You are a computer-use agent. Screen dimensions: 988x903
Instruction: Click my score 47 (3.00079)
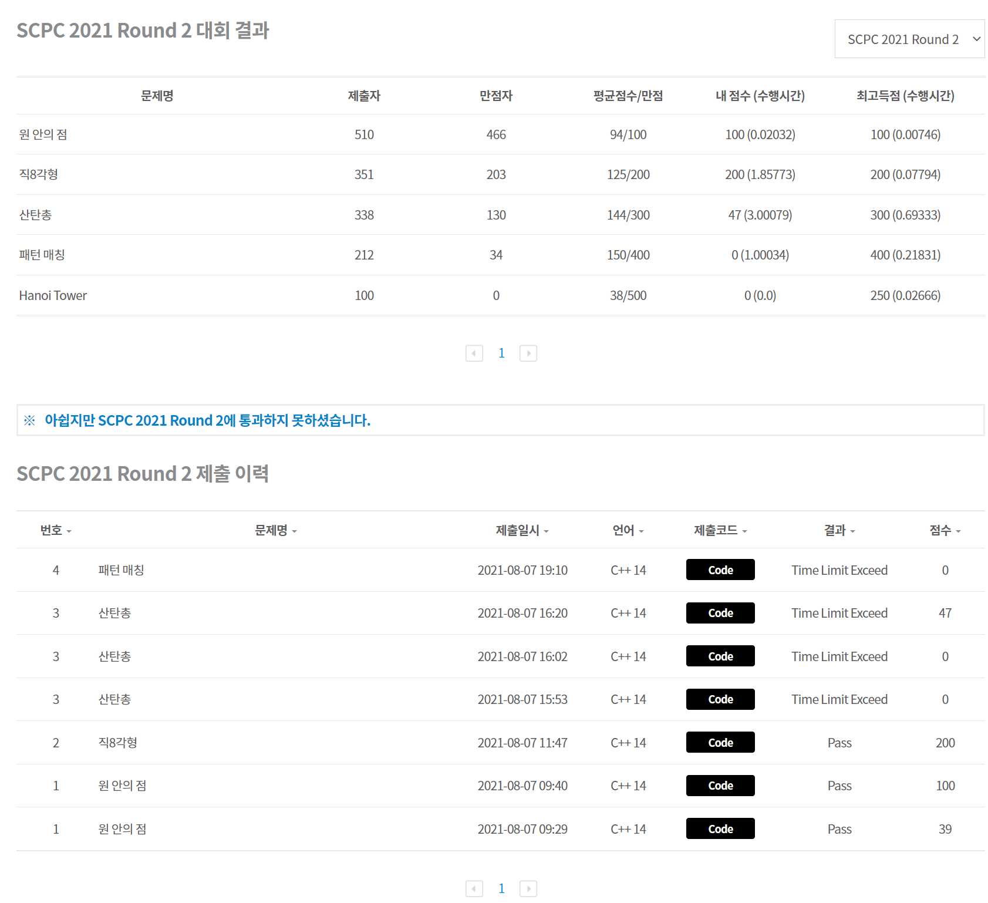click(760, 215)
